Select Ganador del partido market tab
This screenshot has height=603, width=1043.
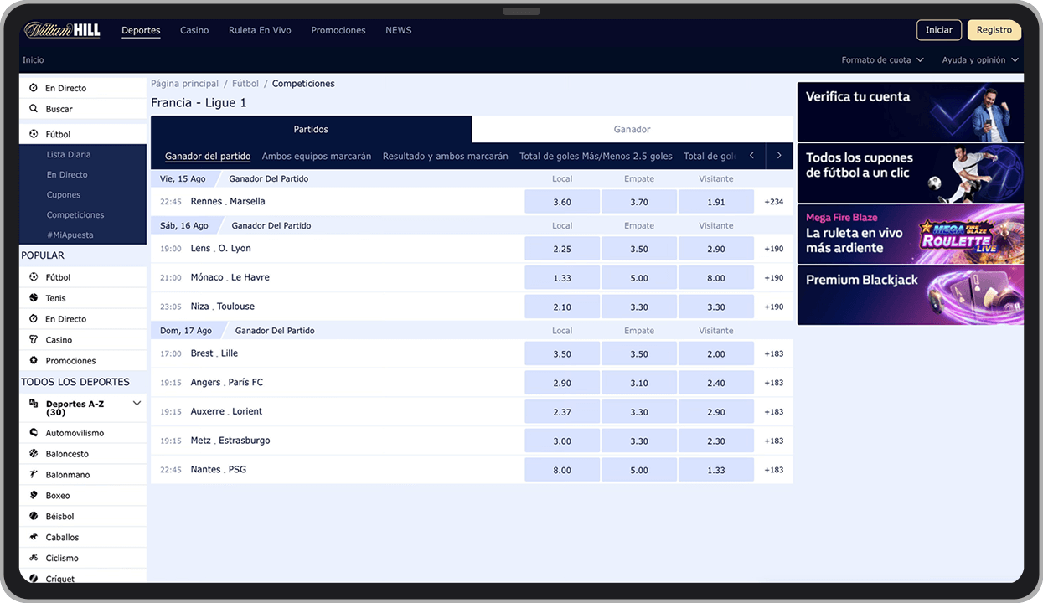pos(208,156)
